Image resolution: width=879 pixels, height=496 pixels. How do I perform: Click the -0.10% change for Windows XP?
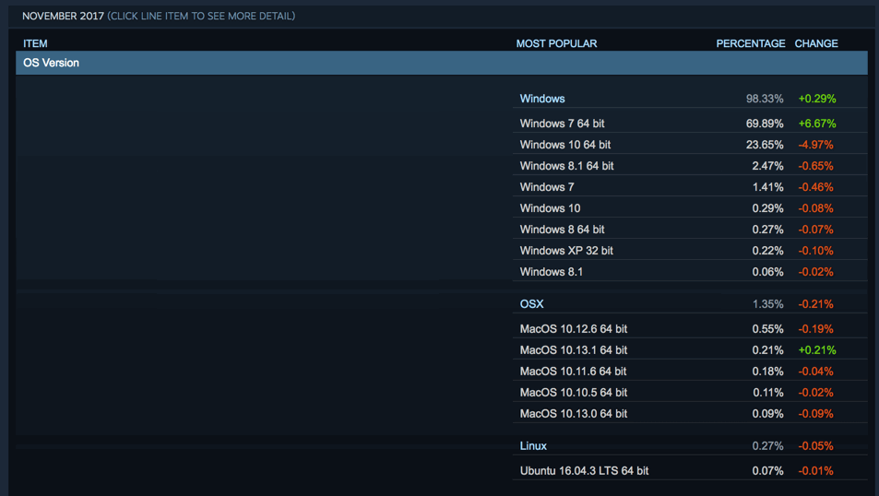(x=815, y=251)
